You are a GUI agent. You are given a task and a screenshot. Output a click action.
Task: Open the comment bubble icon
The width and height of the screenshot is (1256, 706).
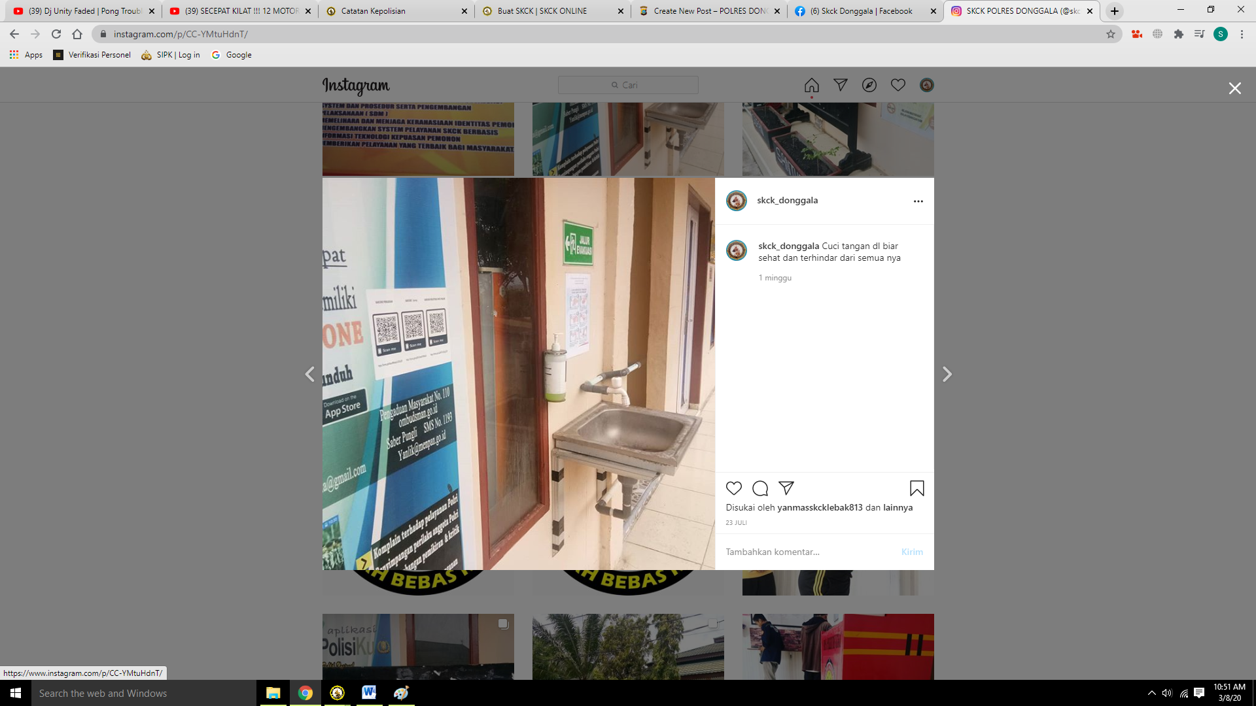coord(760,488)
